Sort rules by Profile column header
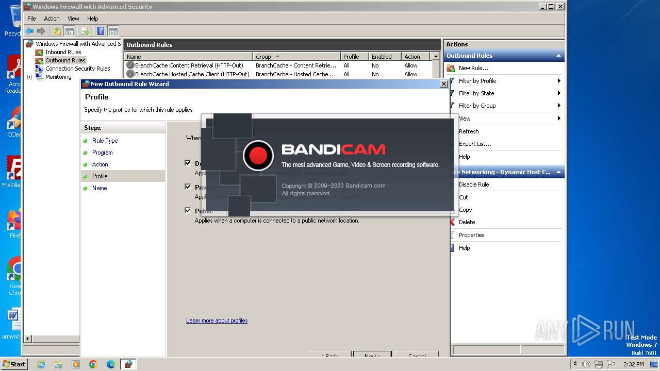Viewport: 660px width, 371px height. (354, 57)
